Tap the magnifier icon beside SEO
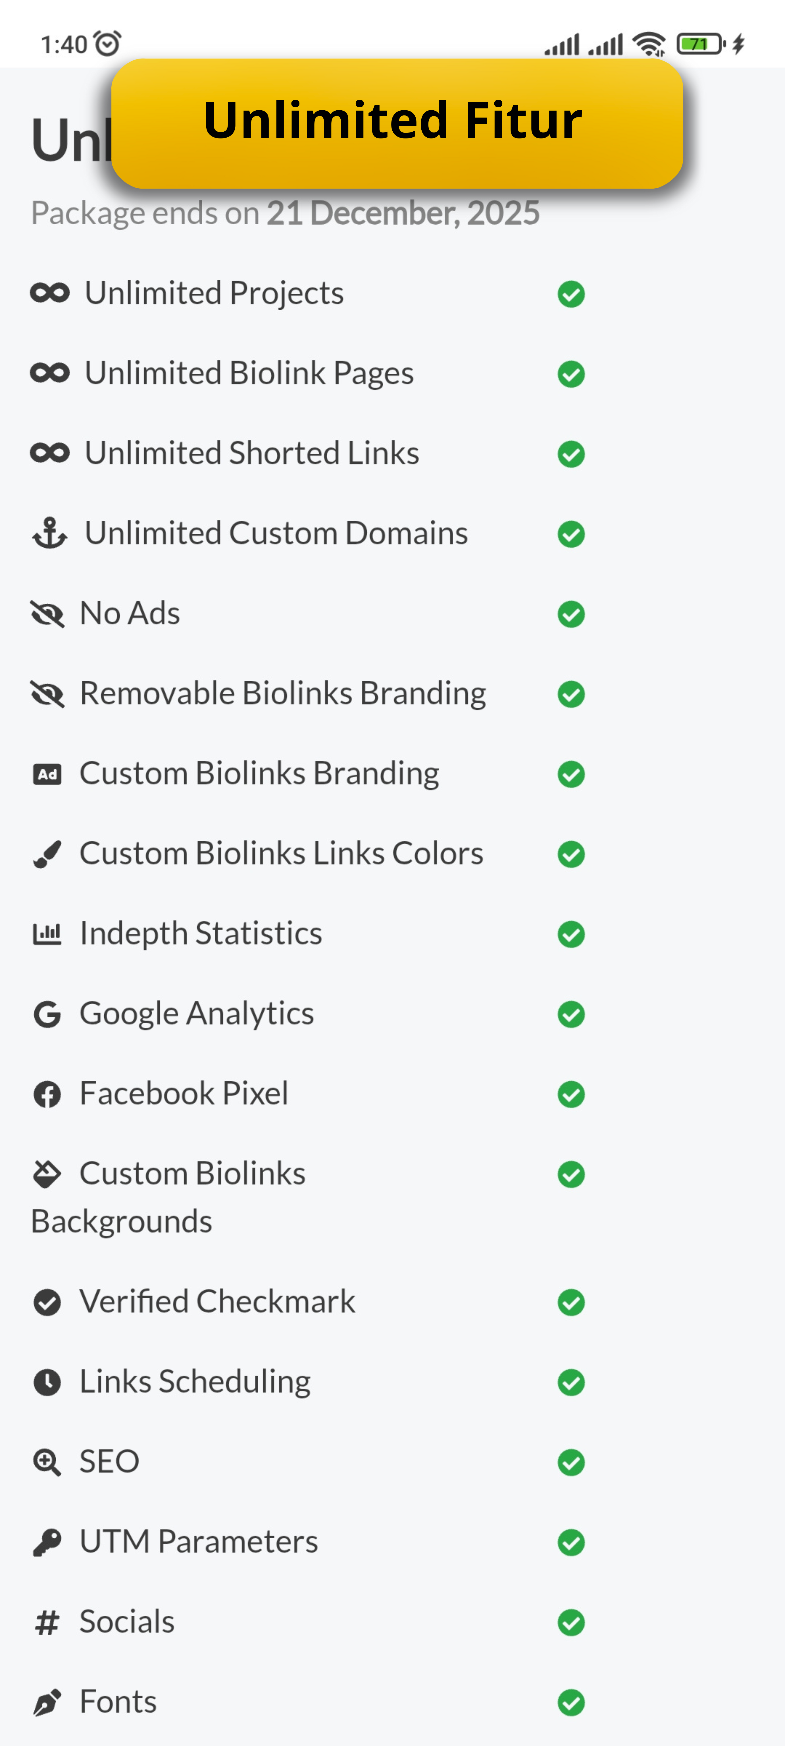The height and width of the screenshot is (1747, 785). (x=47, y=1462)
